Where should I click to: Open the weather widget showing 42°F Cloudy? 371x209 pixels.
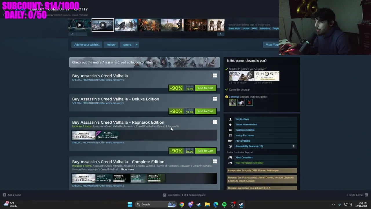point(10,204)
